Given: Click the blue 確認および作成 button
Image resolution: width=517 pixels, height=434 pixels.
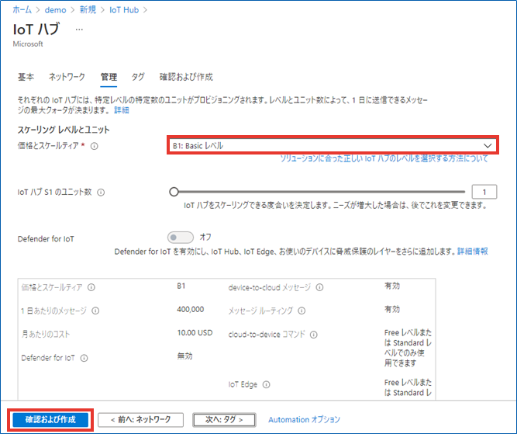Looking at the screenshot, I should click(50, 420).
